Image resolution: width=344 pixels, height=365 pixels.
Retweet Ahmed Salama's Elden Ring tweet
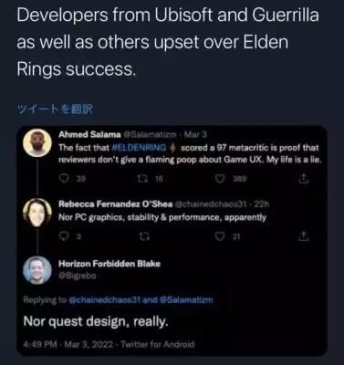[x=145, y=180]
